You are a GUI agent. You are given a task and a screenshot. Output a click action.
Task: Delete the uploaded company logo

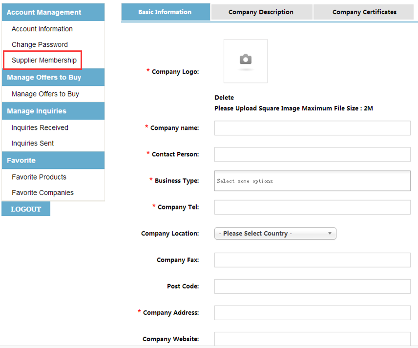point(224,98)
